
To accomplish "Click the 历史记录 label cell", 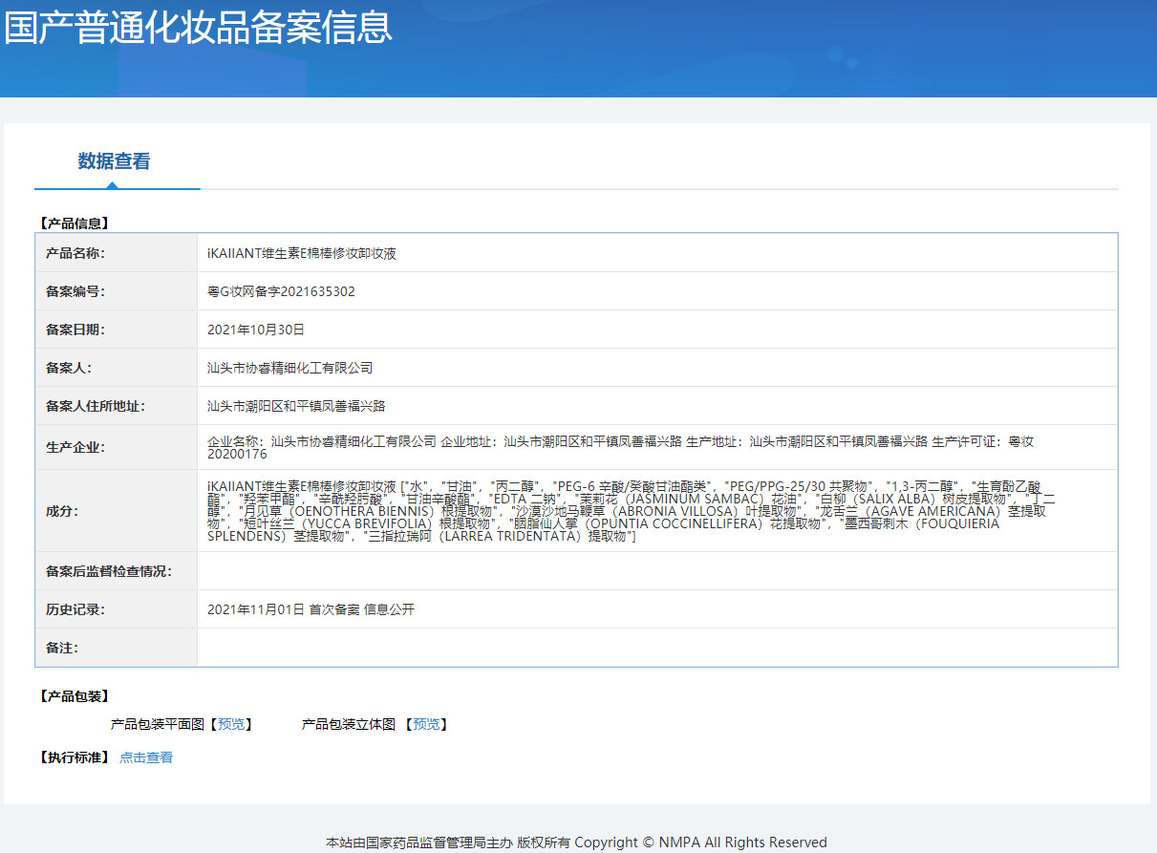I will click(117, 609).
